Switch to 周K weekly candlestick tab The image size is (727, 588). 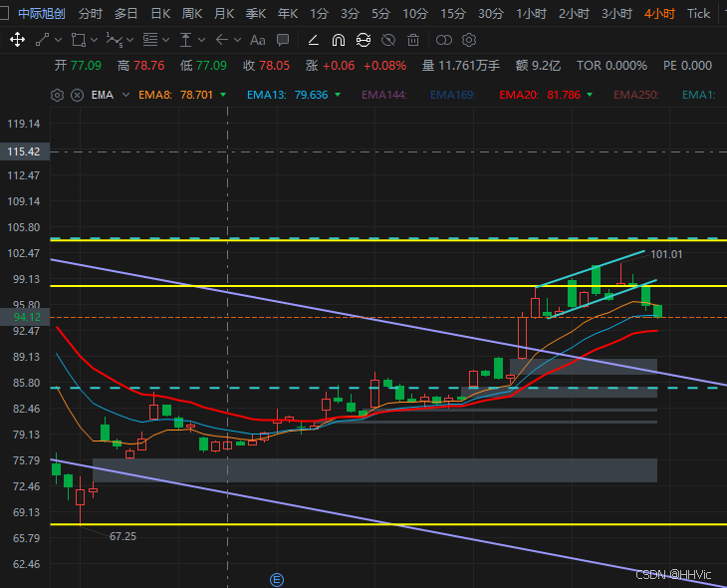[x=192, y=14]
